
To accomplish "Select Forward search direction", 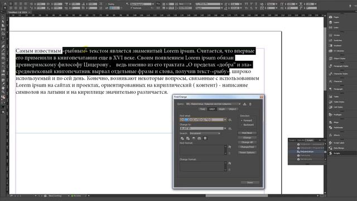I will click(247, 121).
